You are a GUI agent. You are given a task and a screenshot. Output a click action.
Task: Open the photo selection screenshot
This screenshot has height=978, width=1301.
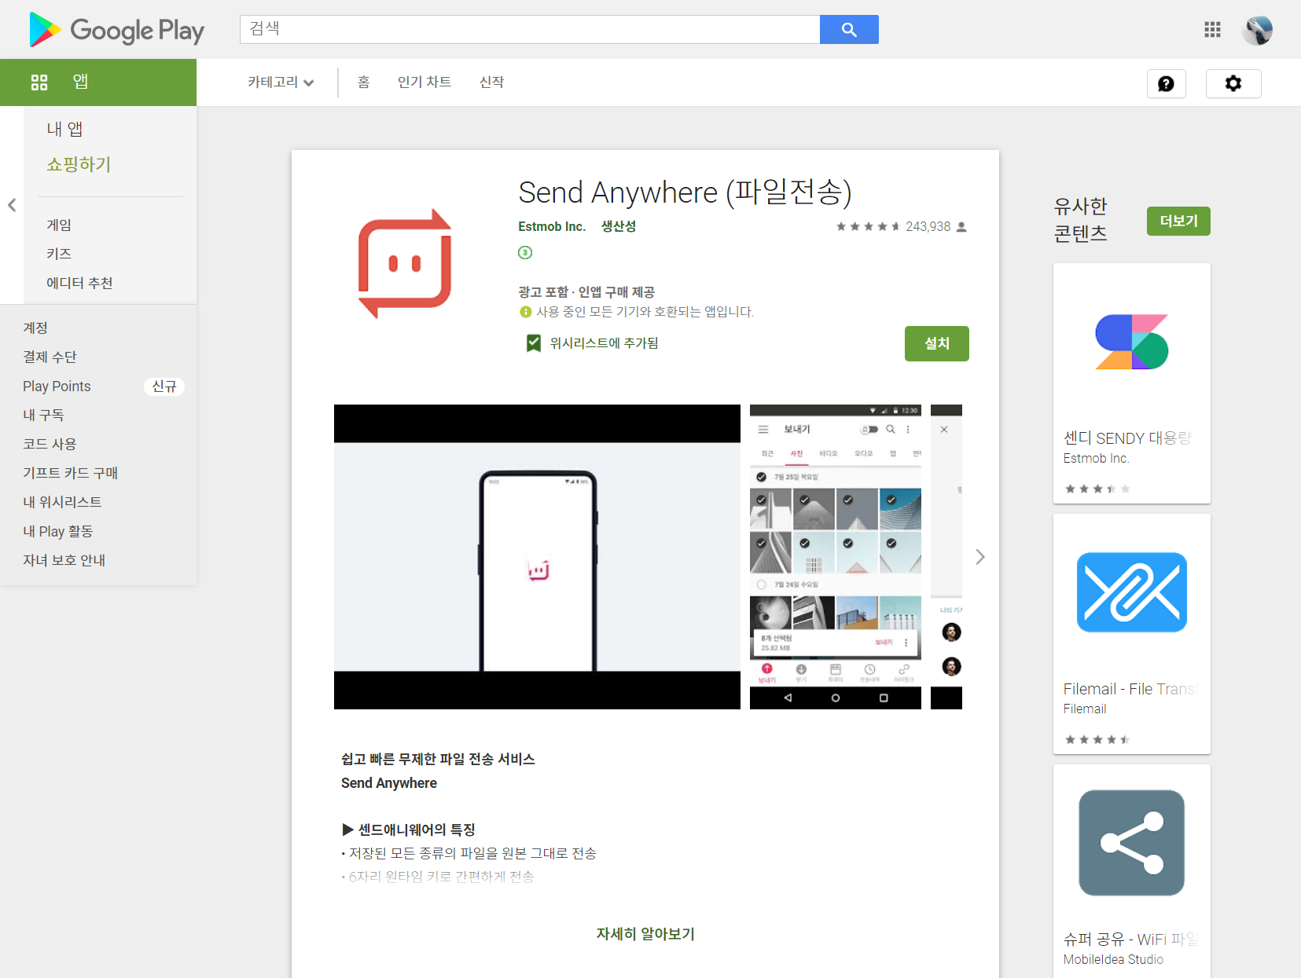point(836,557)
